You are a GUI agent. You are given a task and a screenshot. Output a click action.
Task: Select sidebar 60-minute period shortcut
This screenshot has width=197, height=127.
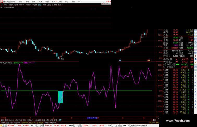click(x=195, y=86)
